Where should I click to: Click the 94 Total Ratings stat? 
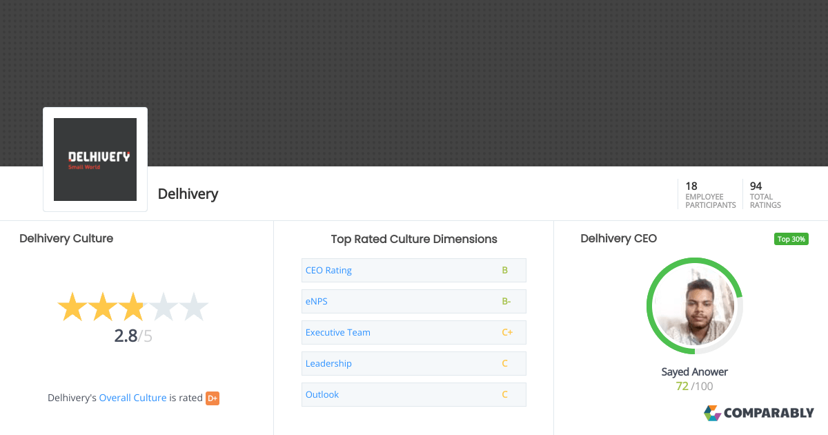765,195
